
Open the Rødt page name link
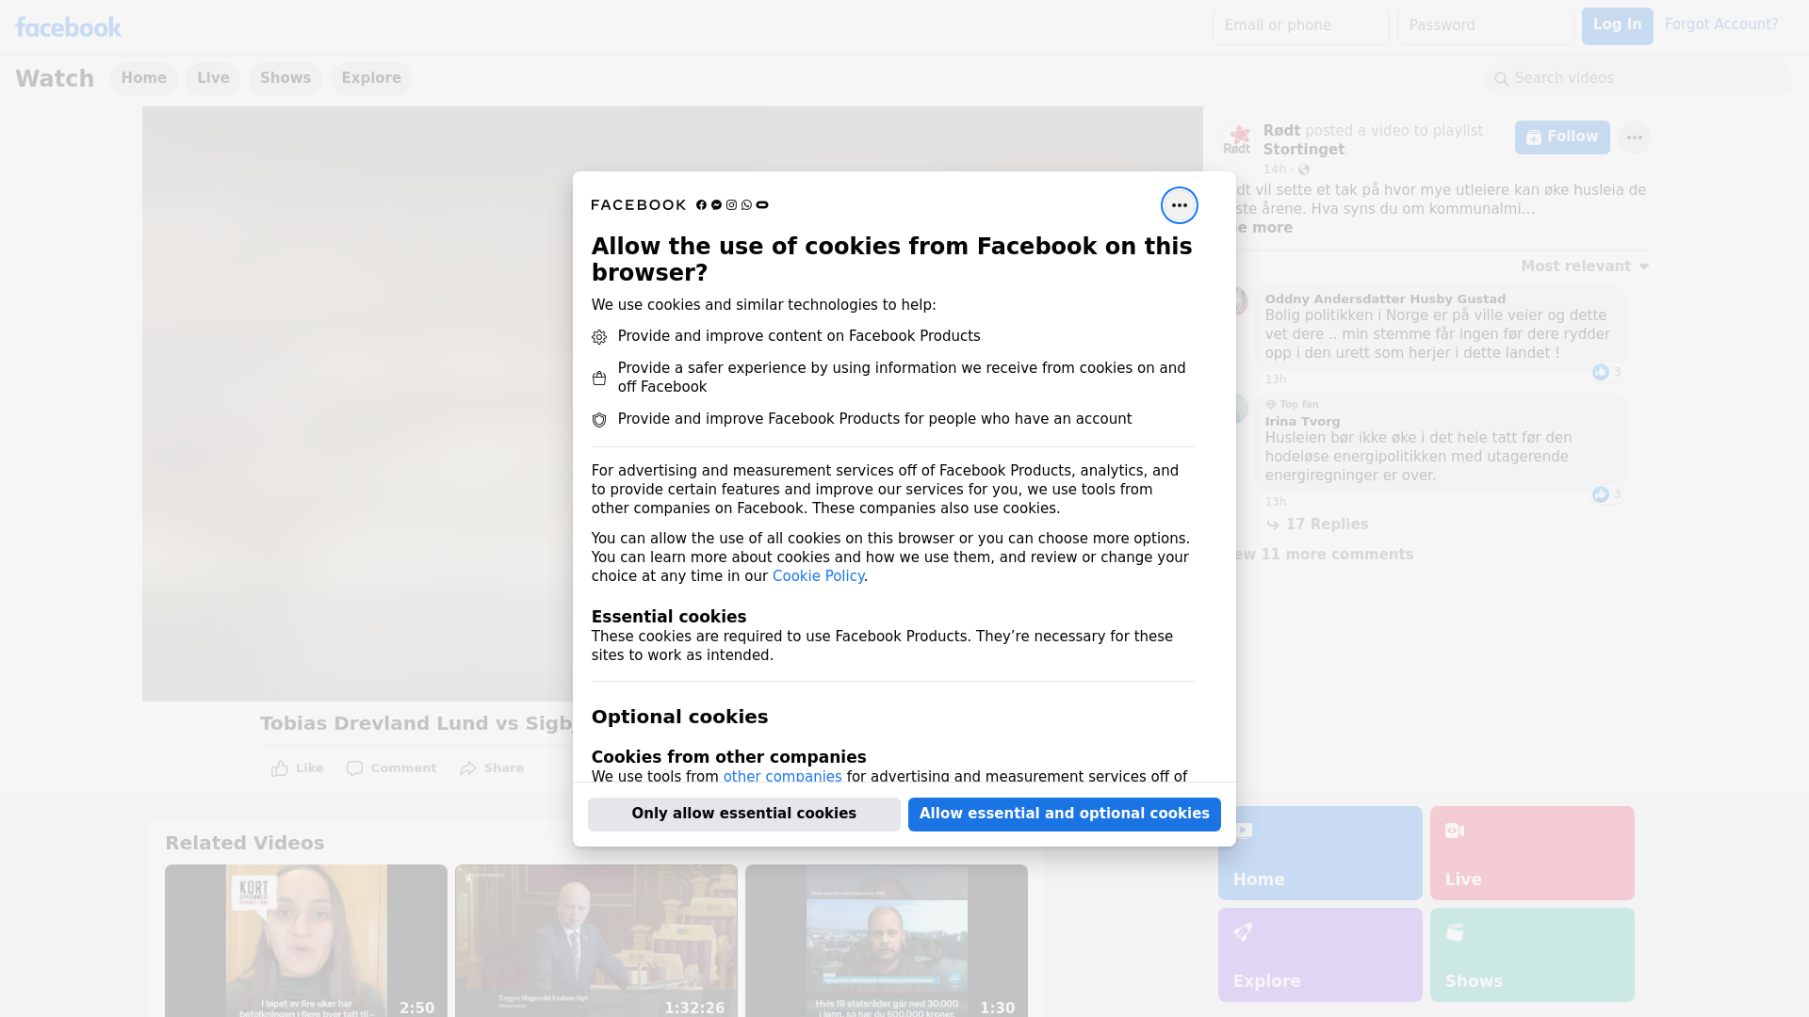tap(1281, 131)
